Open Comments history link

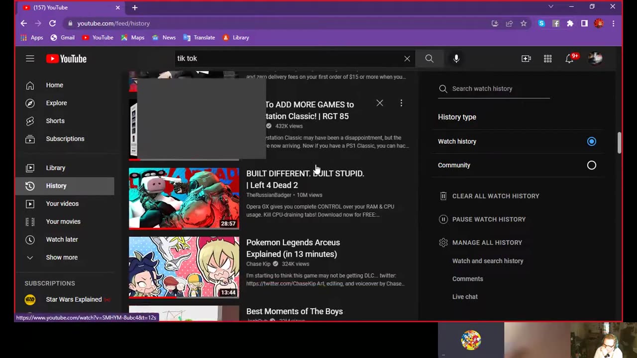click(x=468, y=279)
